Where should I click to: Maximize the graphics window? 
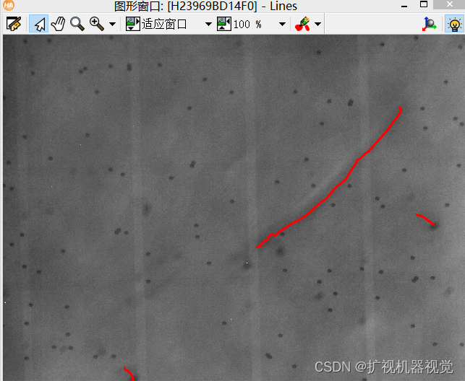tap(424, 4)
